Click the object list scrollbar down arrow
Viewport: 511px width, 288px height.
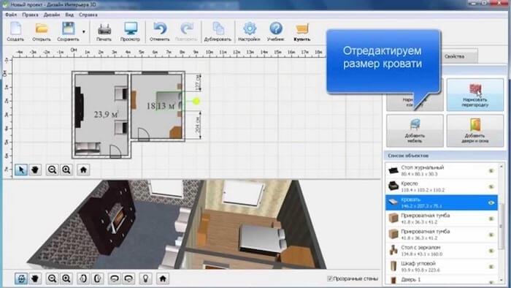[502, 281]
